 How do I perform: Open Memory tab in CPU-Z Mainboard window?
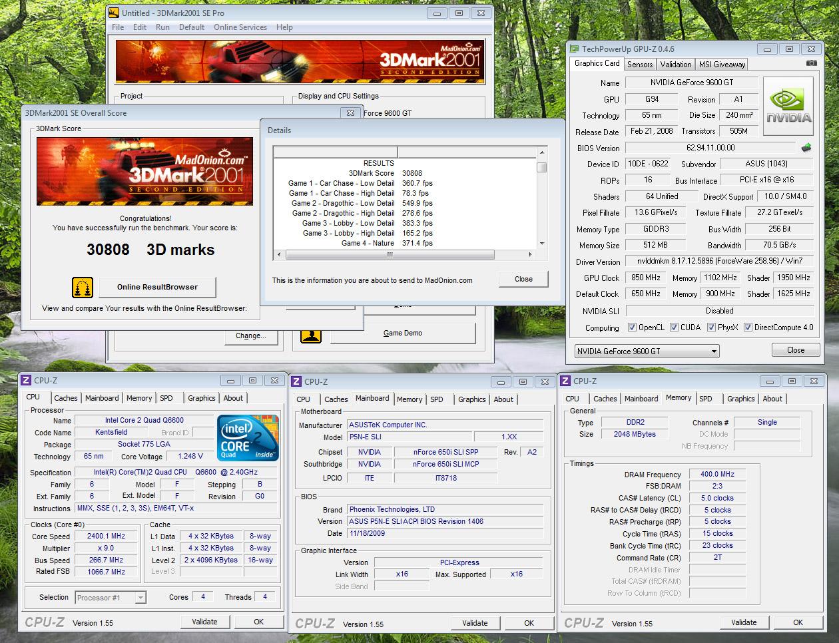pos(410,399)
